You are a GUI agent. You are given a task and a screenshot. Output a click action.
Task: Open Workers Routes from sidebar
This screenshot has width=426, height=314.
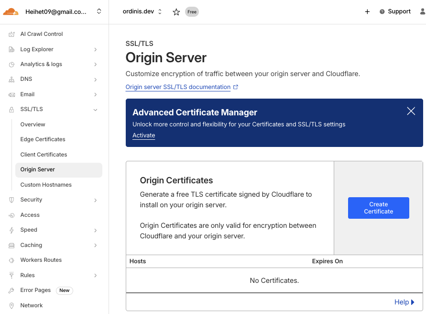click(x=41, y=260)
